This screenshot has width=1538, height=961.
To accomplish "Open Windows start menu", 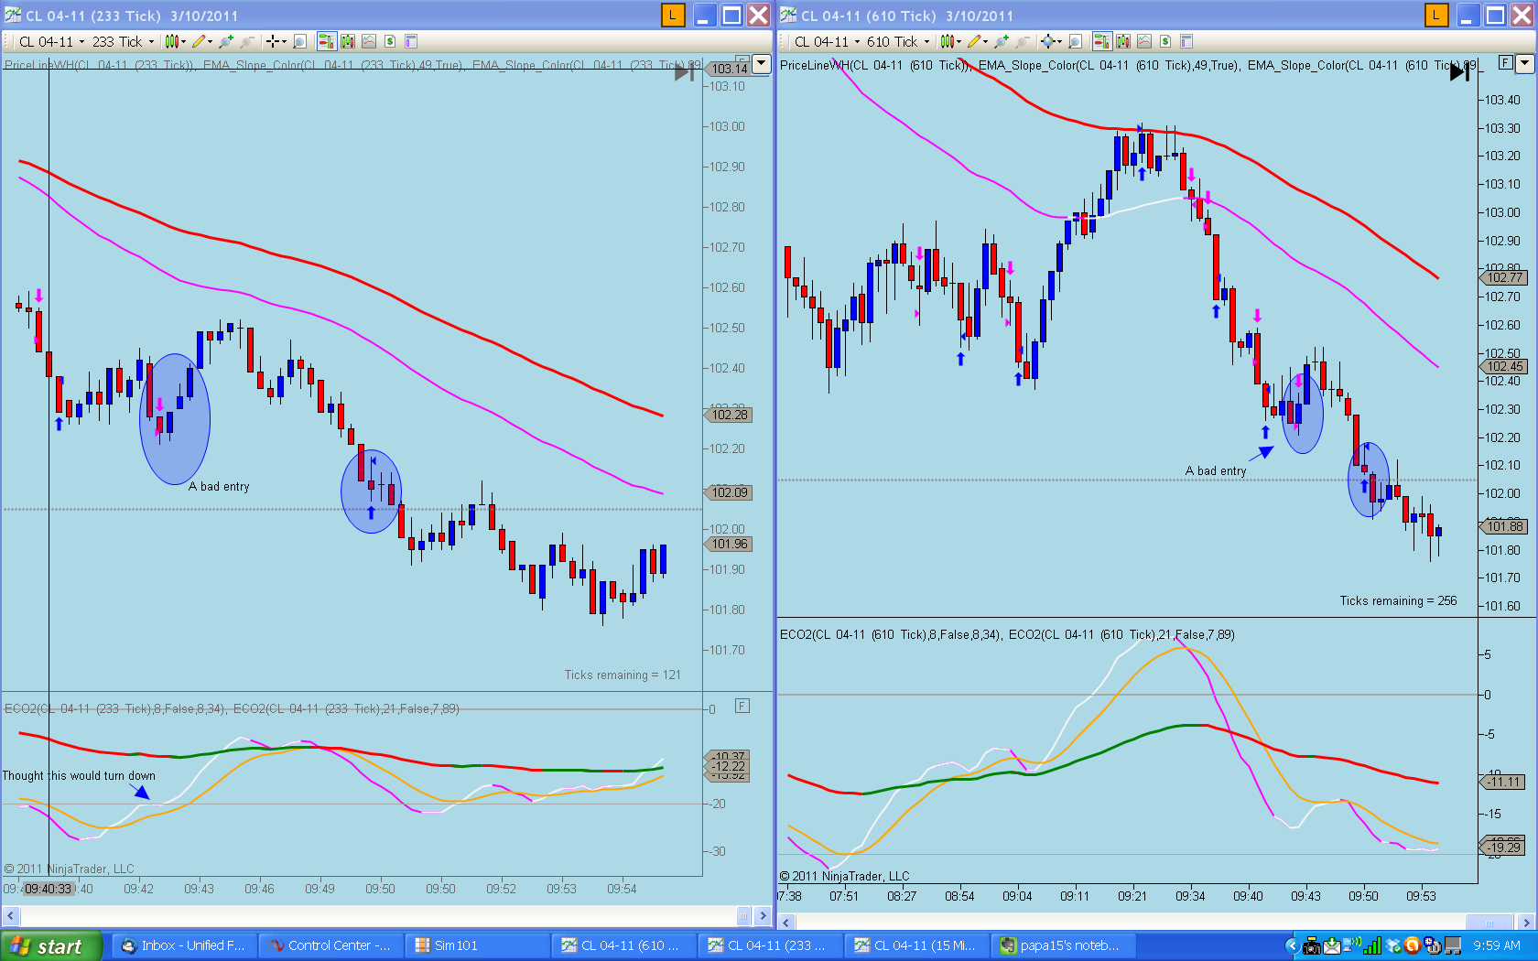I will (x=50, y=946).
